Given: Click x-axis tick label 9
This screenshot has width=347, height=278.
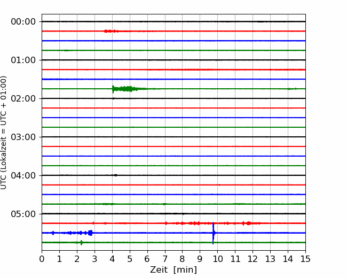Looking at the screenshot, I should tap(200, 259).
